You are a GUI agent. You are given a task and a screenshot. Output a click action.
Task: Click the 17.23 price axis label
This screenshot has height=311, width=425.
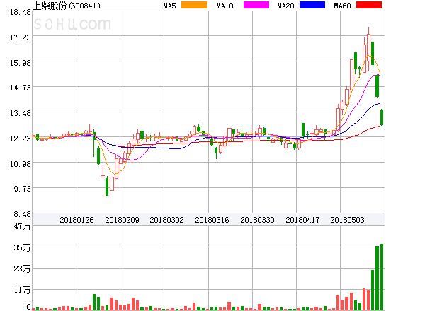(21, 37)
